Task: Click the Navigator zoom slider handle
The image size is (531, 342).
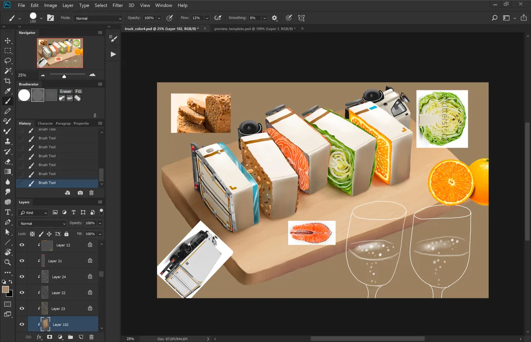Action: tap(64, 76)
